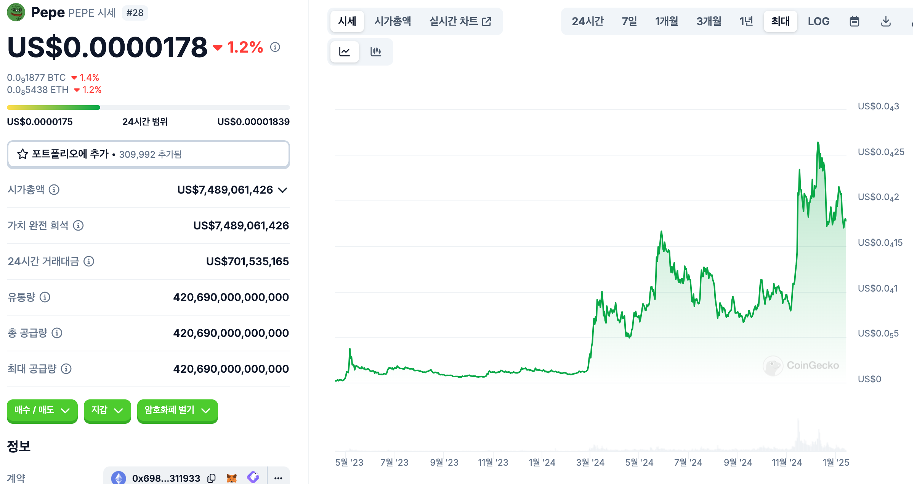
Task: Click the star to add Pepe to watchlist
Action: [x=22, y=154]
